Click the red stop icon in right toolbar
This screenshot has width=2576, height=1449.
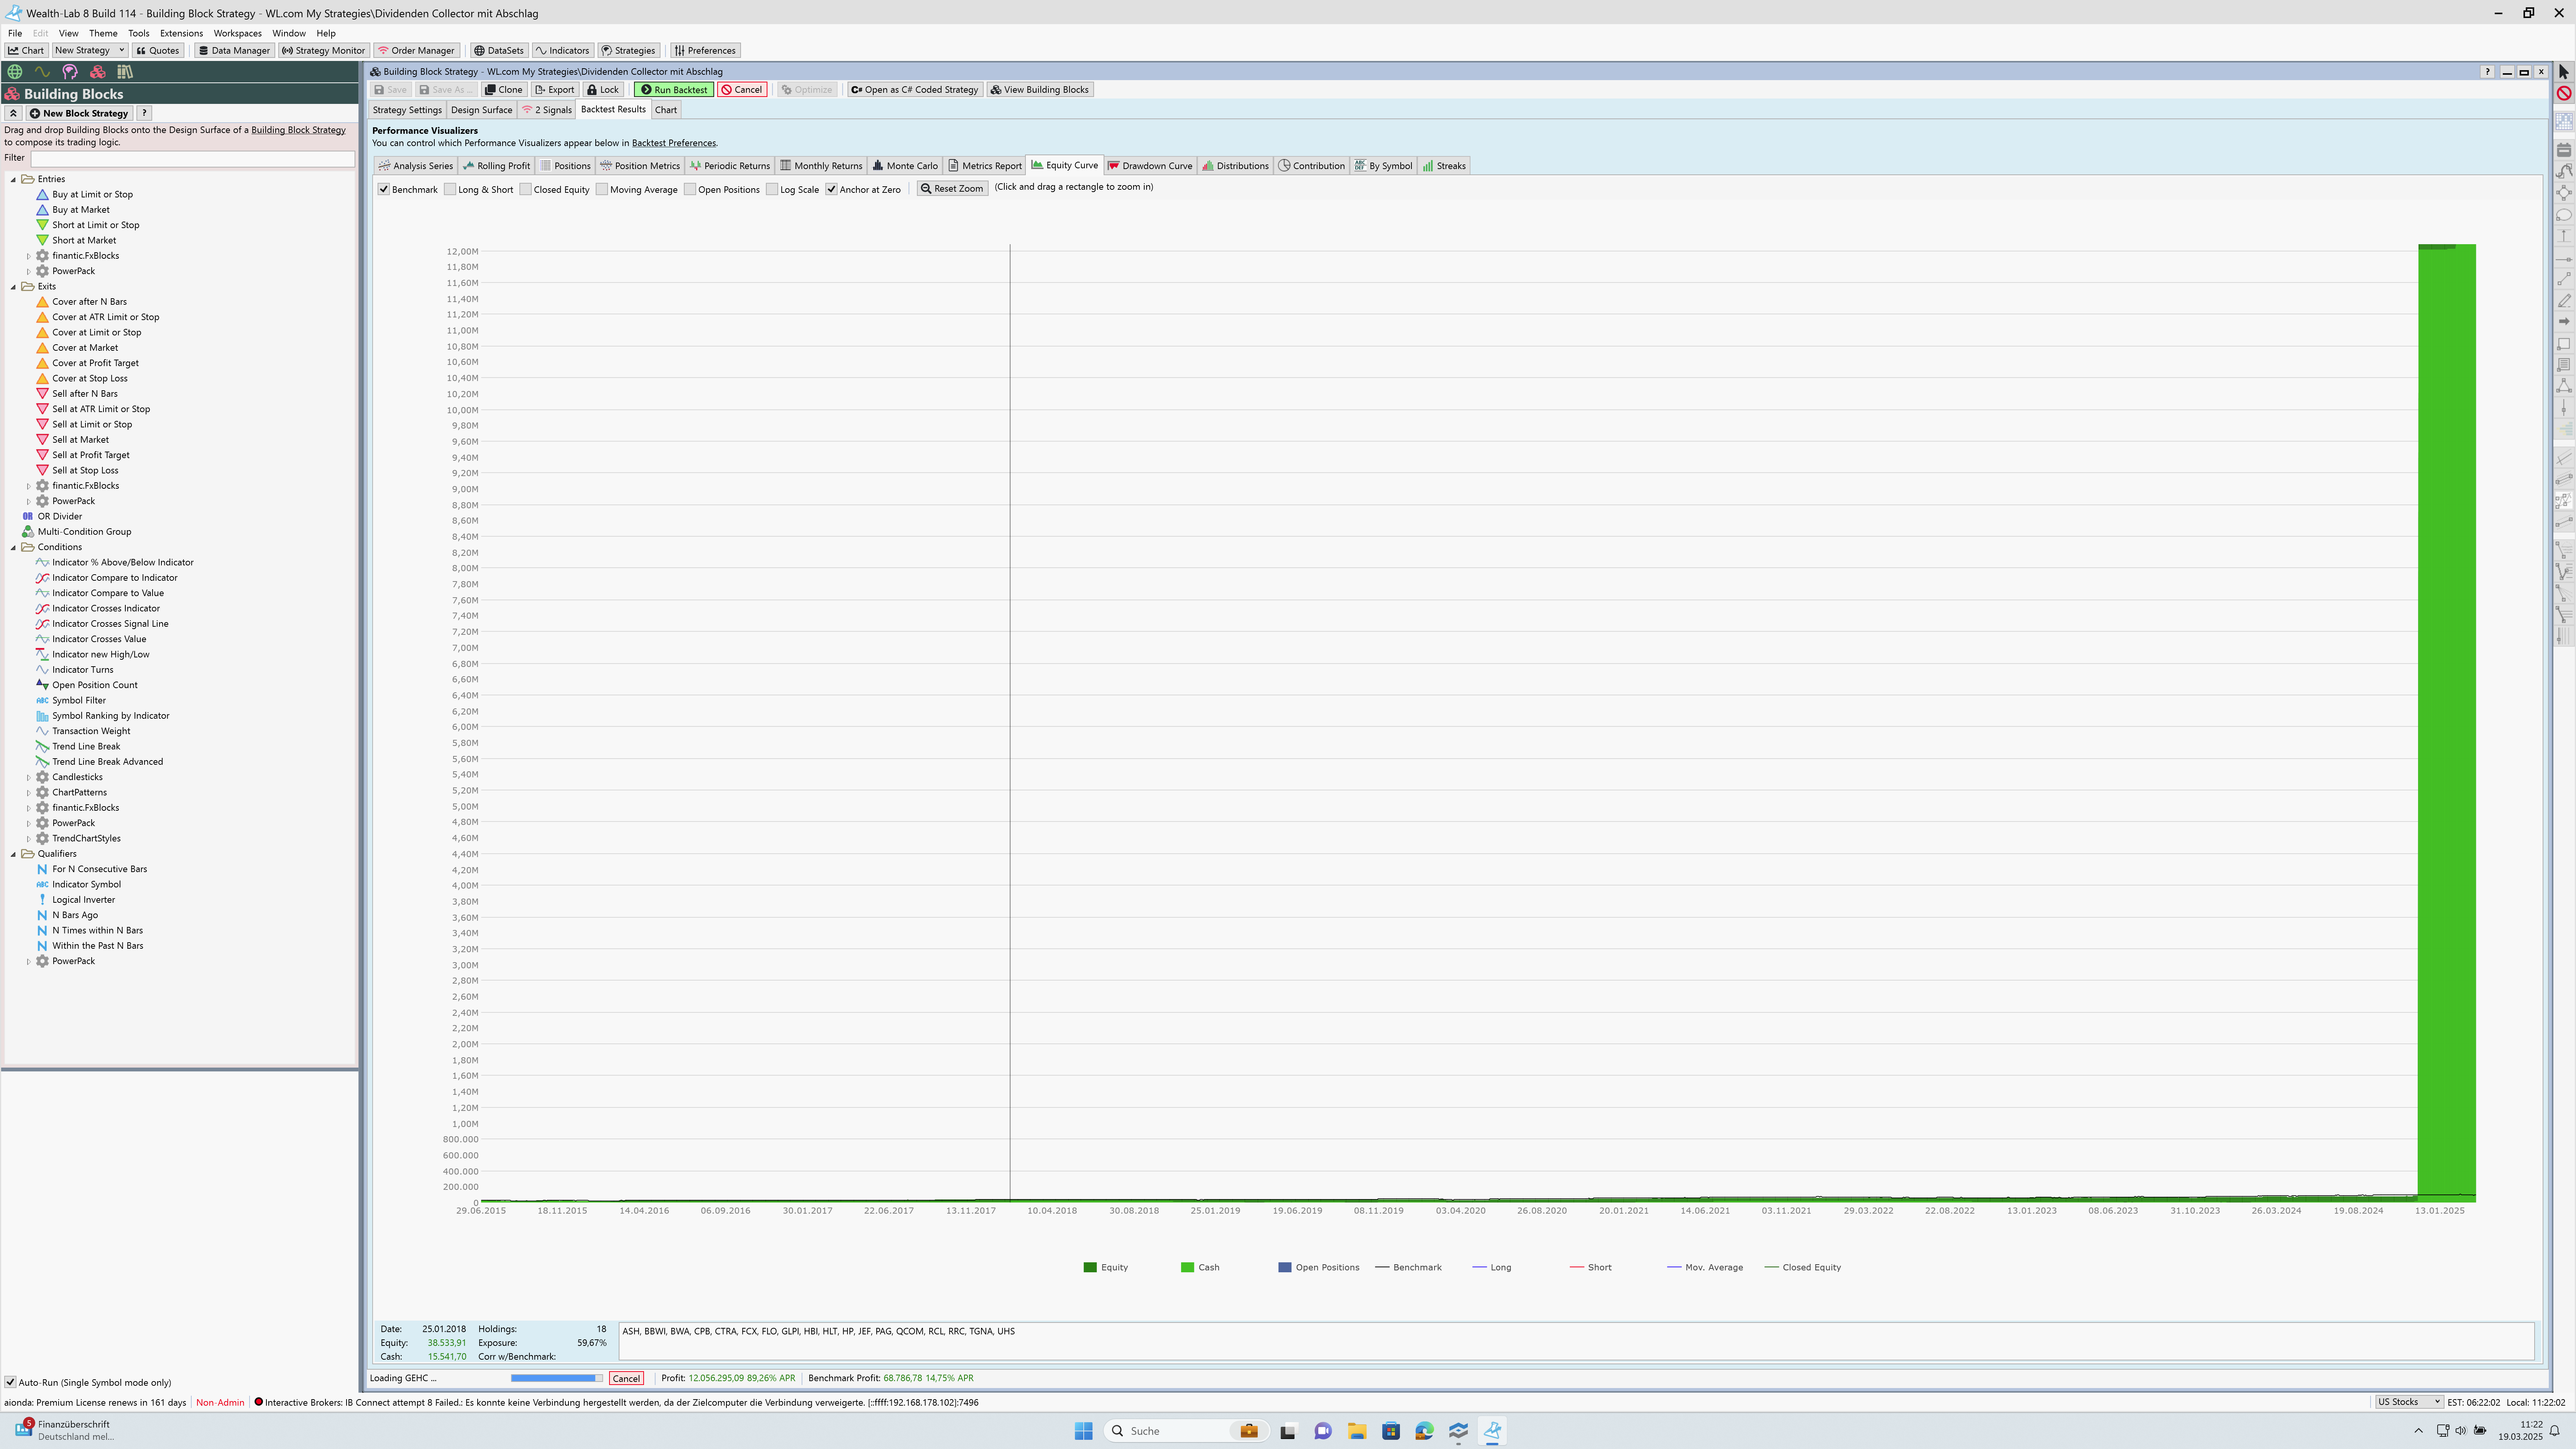pos(2564,93)
